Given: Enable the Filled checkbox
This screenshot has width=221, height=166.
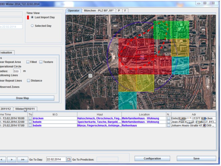Looking at the screenshot, I should point(28,62).
